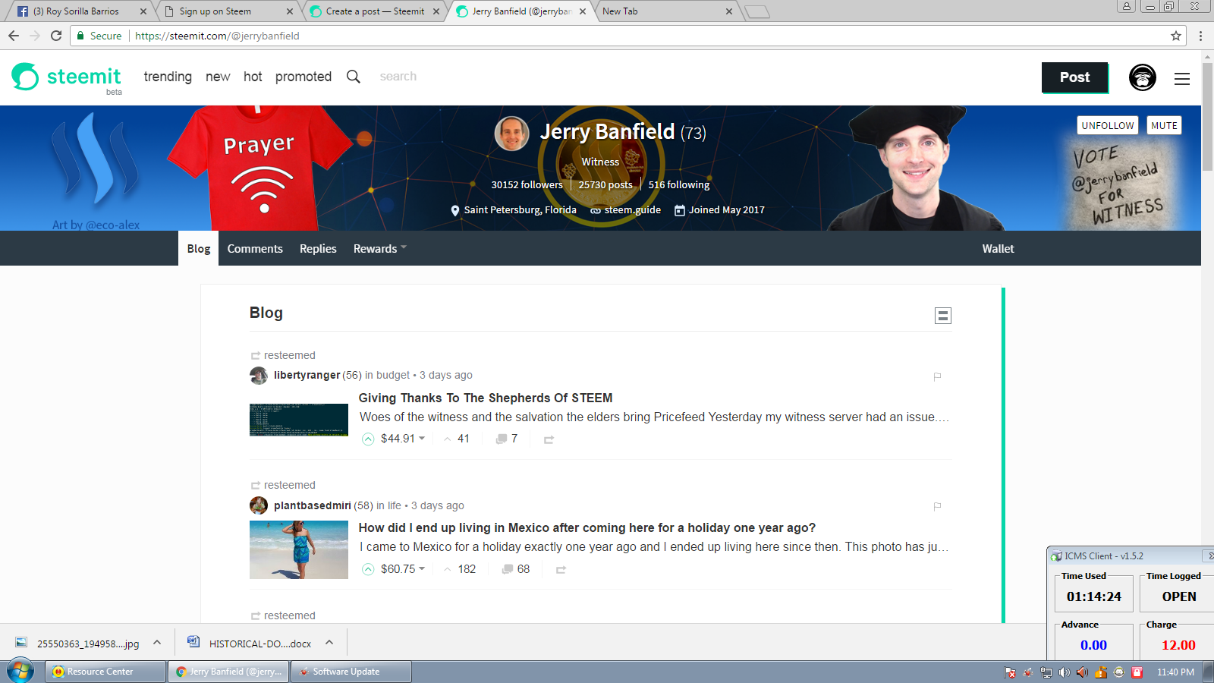Open budget category link
This screenshot has width=1214, height=683.
pos(393,376)
